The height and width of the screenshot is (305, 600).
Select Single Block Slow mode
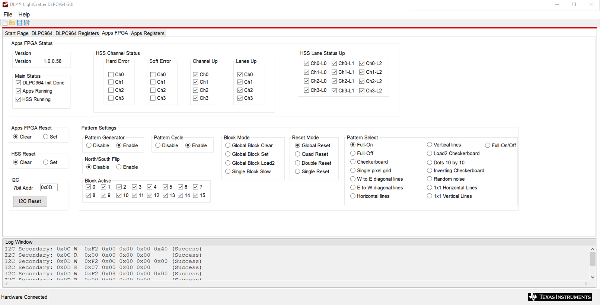tap(228, 171)
